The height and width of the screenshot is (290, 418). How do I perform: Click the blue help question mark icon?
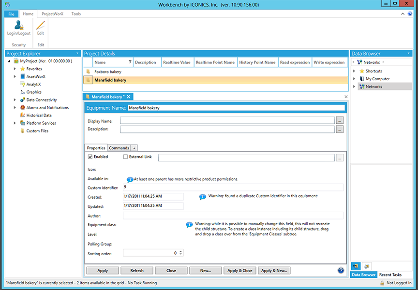point(341,270)
